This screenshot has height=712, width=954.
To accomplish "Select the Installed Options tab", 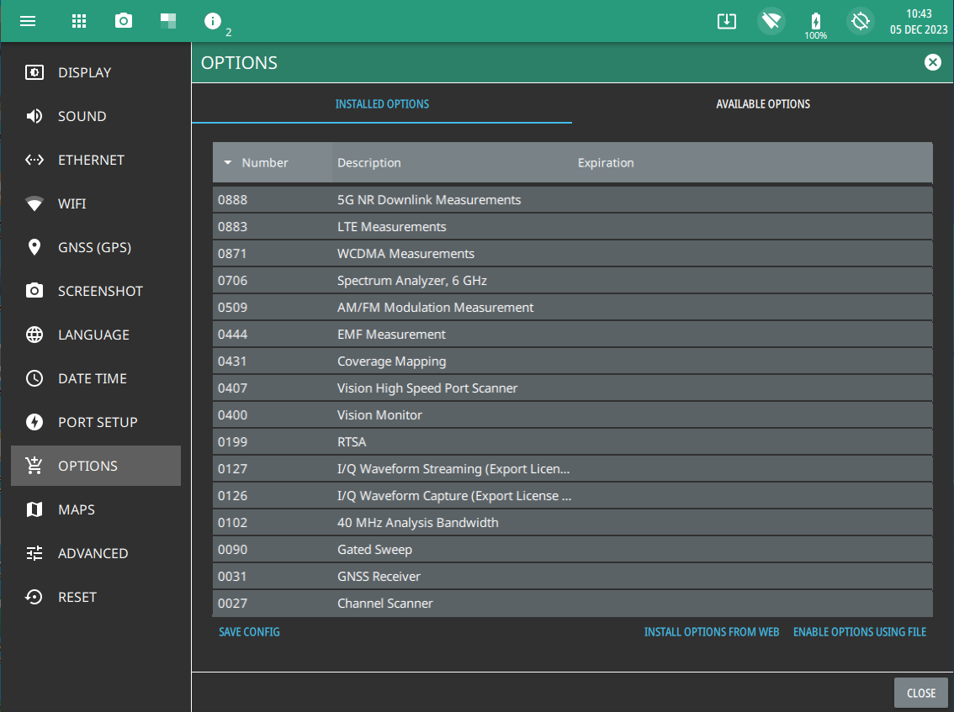I will (x=382, y=104).
